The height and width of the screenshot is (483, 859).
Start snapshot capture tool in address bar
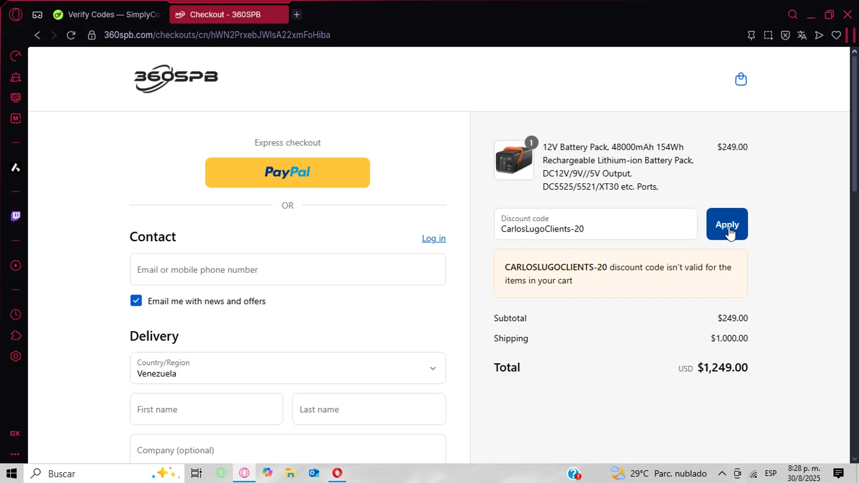769,35
